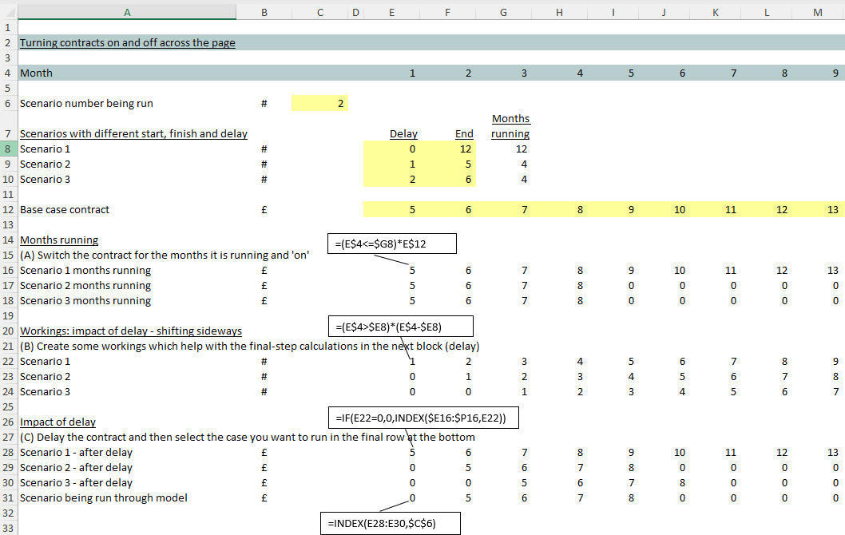Select column G header
Image resolution: width=845 pixels, height=535 pixels.
(502, 12)
